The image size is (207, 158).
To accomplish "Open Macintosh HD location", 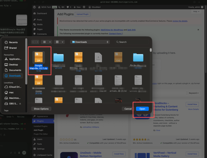I will tap(13, 98).
